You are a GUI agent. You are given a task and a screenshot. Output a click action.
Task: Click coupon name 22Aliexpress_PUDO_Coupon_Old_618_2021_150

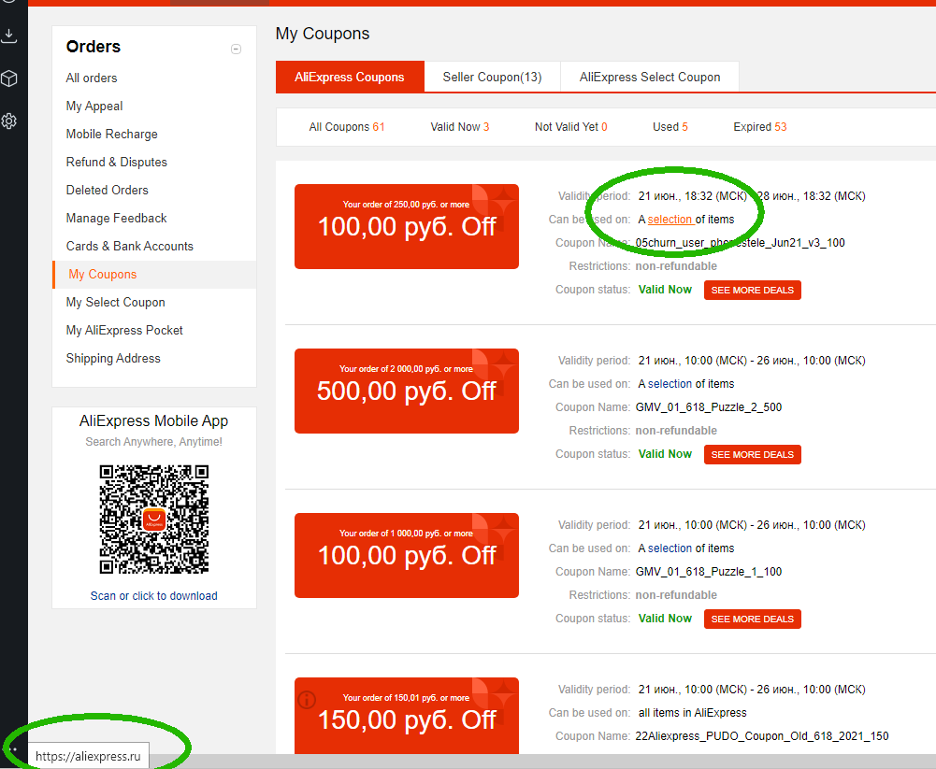pos(762,736)
